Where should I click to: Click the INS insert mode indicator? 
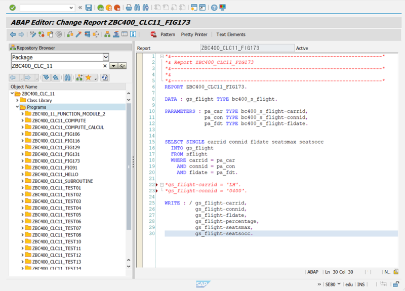pos(361,284)
